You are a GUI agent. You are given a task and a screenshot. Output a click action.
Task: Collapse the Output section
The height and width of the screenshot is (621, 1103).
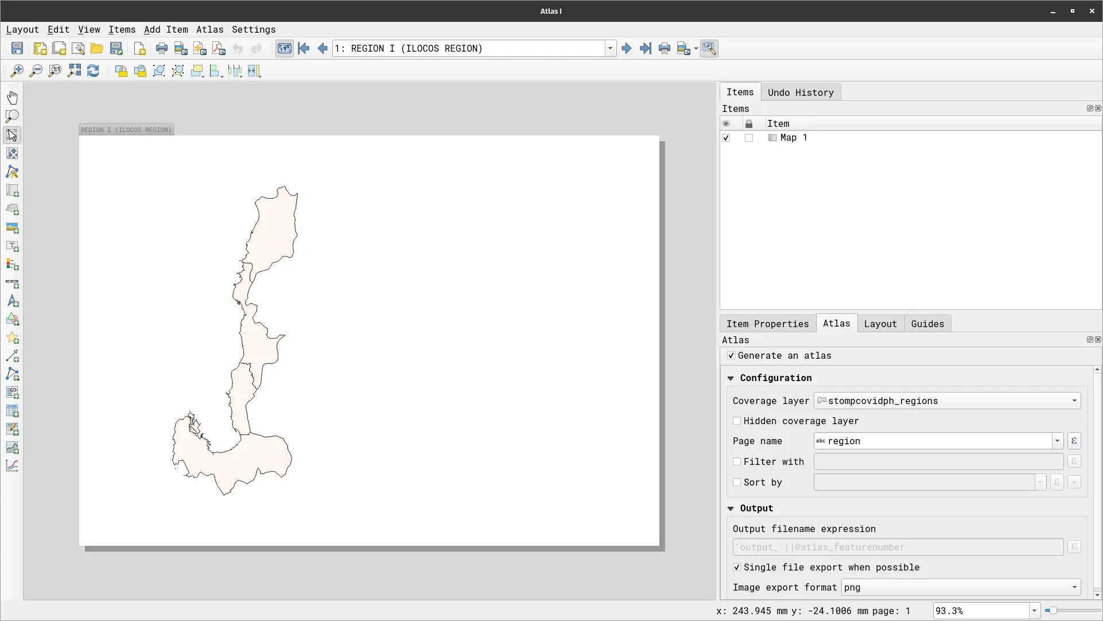tap(731, 509)
